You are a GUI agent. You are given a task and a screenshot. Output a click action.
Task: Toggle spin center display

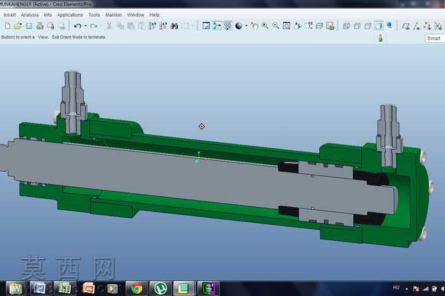pos(217,26)
